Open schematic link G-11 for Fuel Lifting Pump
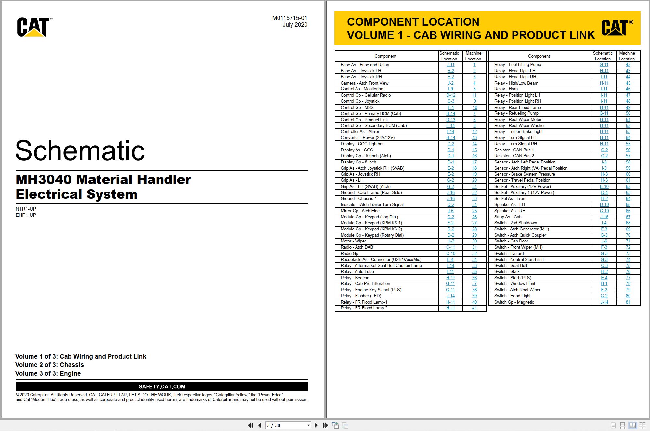Viewport: 650px width, 431px height. 604,64
